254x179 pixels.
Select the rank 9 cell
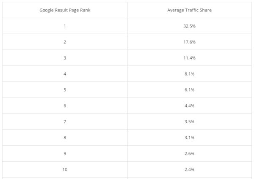65,154
